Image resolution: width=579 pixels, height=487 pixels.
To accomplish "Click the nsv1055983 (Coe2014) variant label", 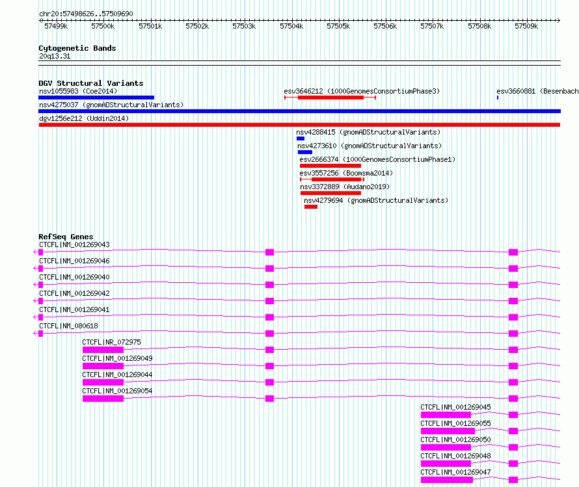I will coord(78,91).
